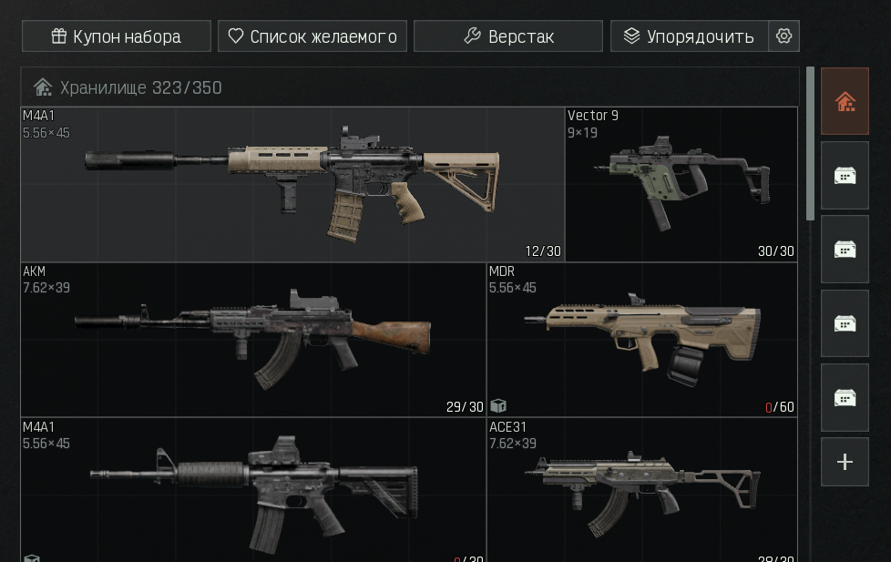Select the tan M4A1 with suppressor

click(x=292, y=184)
